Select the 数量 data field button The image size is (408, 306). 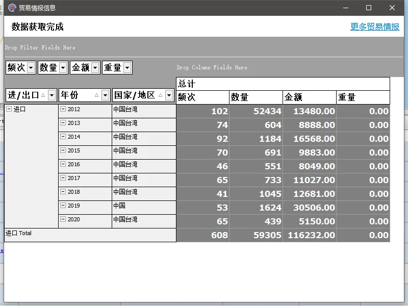click(53, 68)
